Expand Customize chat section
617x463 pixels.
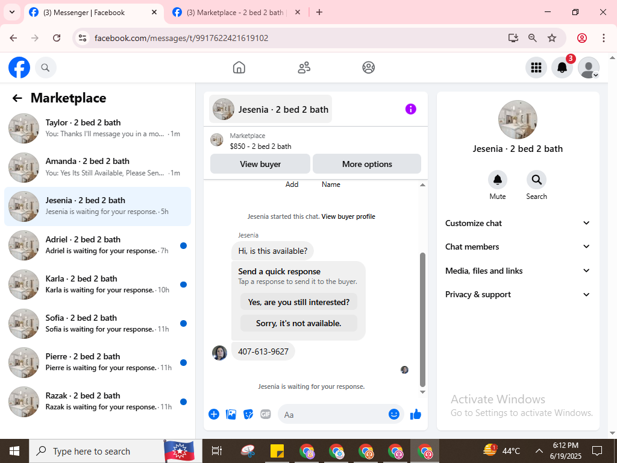(x=518, y=223)
